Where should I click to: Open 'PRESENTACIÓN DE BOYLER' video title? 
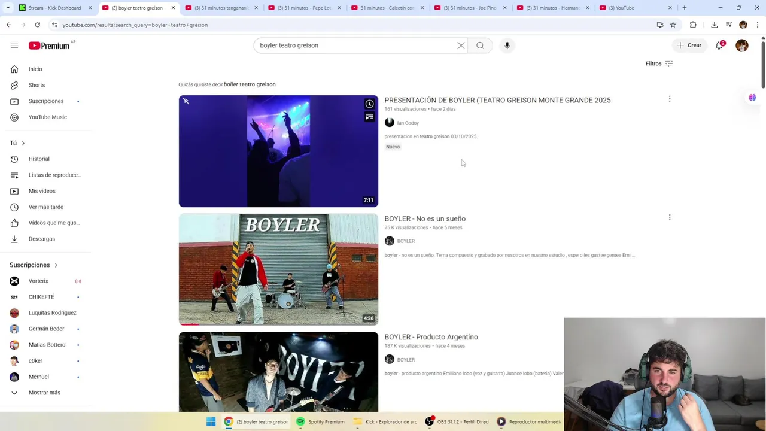(x=497, y=100)
